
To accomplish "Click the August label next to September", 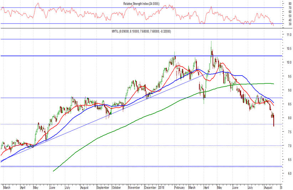I will [84, 188].
